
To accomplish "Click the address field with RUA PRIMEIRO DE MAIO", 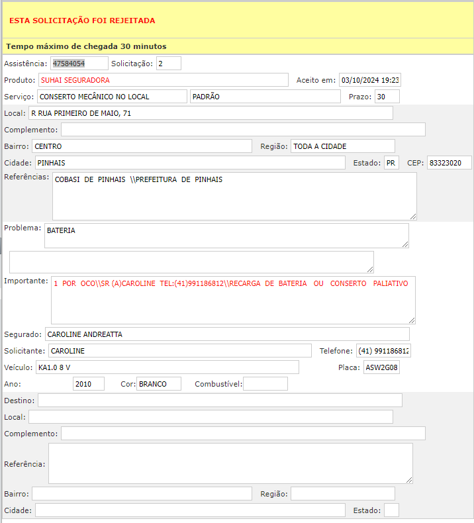I will point(211,113).
